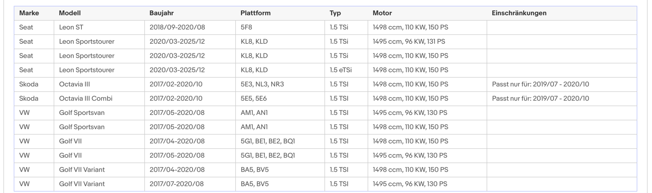
Task: Click the Einschränkungen column header
Action: click(562, 13)
